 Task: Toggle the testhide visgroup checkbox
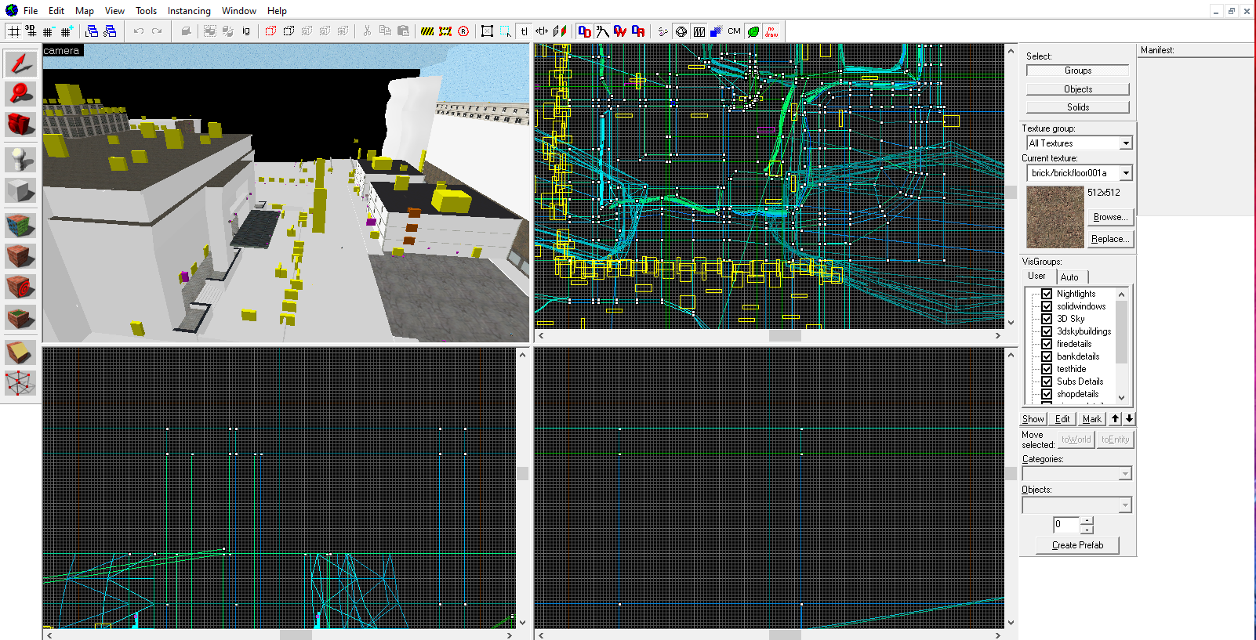(x=1047, y=369)
